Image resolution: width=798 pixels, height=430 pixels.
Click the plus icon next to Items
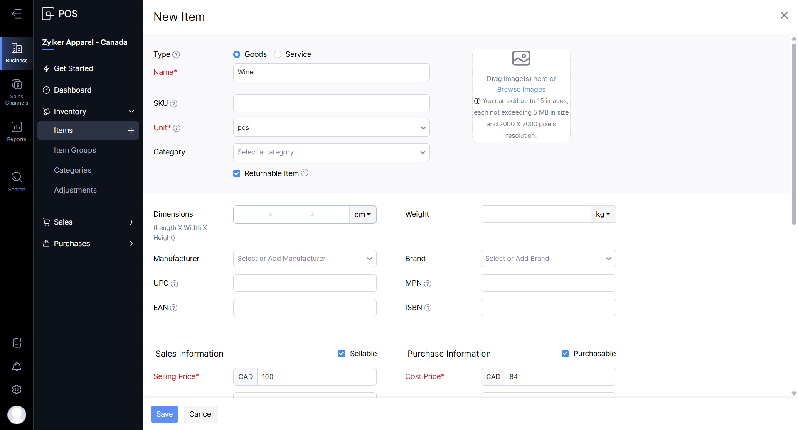[x=131, y=130]
